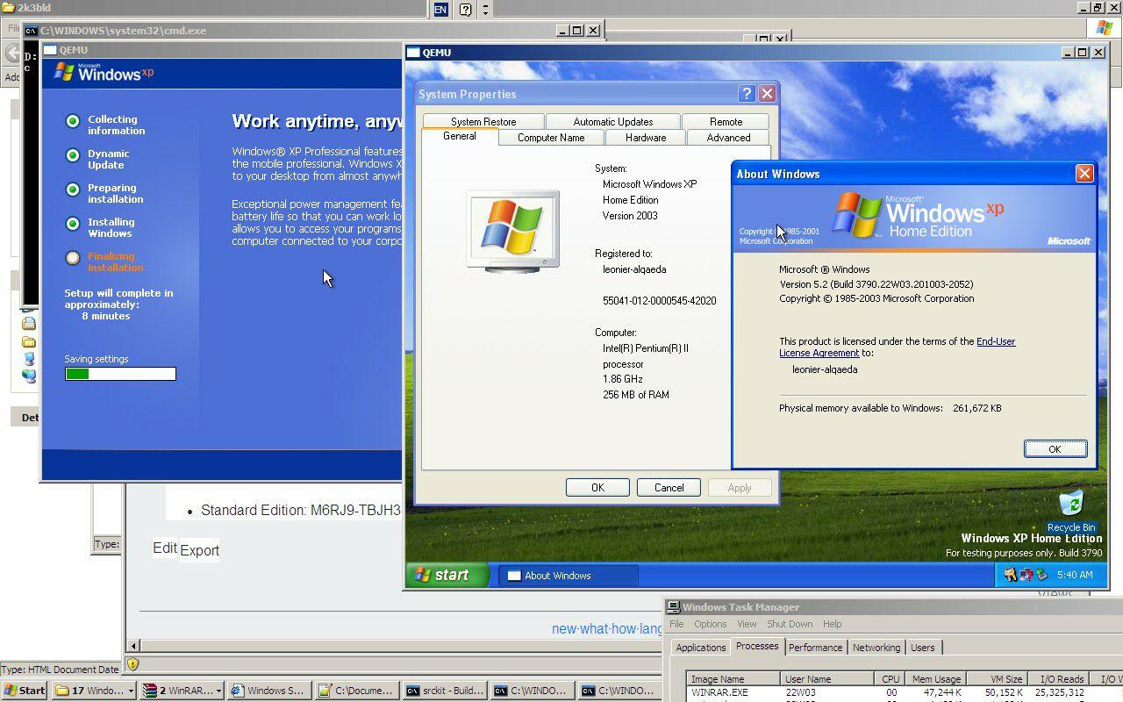Click the question-mark help icon on System Properties
The image size is (1123, 702).
click(x=745, y=93)
